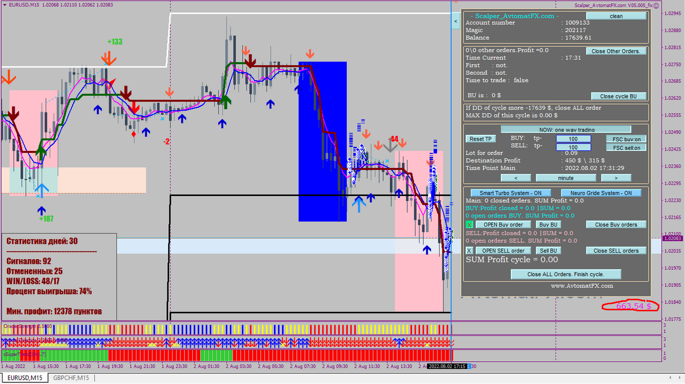The image size is (685, 384).
Task: Click Статистика дней: 30 heading
Action: (42, 241)
